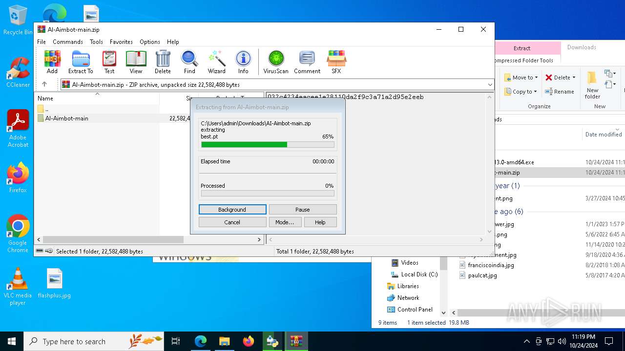625x351 pixels.
Task: Click the Edge icon in the taskbar
Action: tap(201, 341)
